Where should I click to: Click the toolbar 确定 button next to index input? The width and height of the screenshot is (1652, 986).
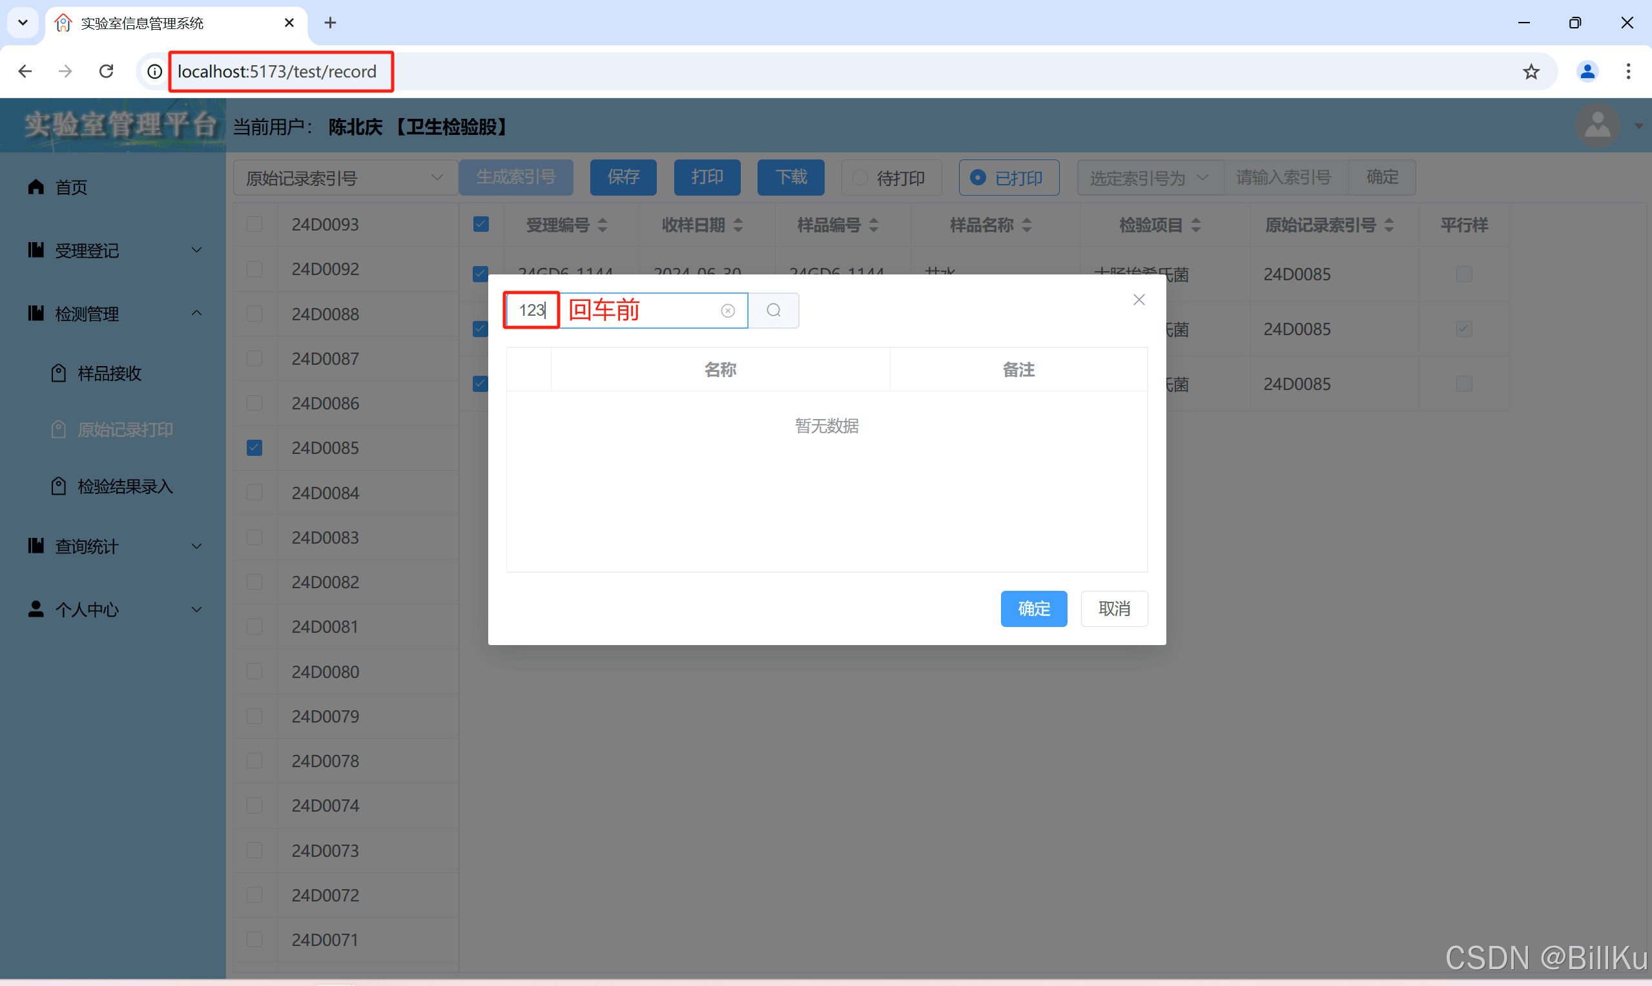1382,178
